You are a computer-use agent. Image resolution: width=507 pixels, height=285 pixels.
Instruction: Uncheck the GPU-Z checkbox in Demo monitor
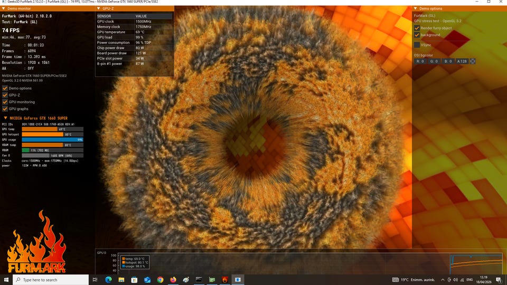coord(5,95)
